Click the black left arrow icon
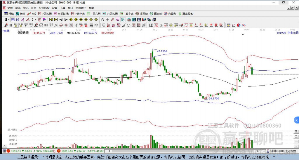The image size is (299, 160). 61,19
